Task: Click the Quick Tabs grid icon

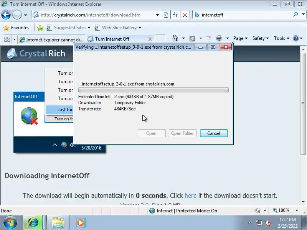Action: point(7,39)
